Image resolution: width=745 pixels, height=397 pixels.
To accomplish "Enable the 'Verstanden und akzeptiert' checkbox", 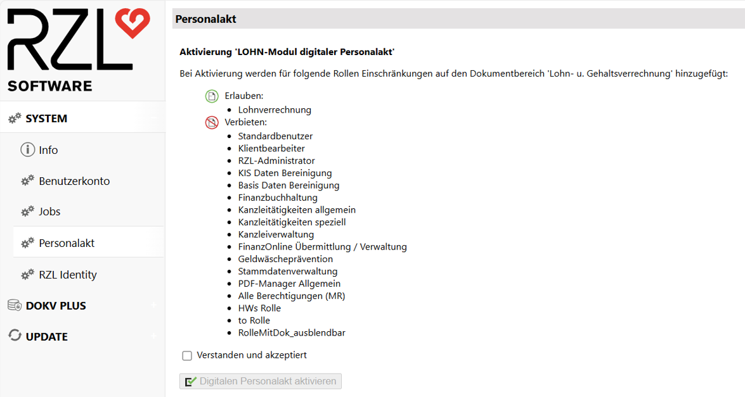I will click(x=187, y=356).
